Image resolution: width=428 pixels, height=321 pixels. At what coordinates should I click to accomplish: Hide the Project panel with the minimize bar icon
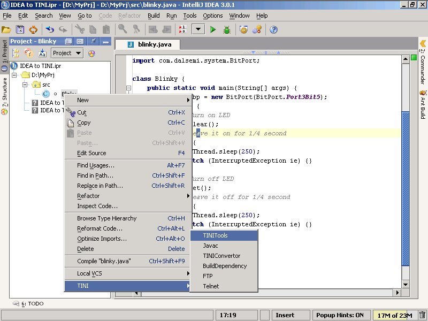coord(105,42)
